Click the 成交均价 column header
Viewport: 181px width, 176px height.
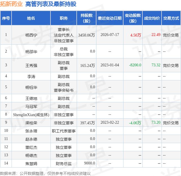point(152,18)
